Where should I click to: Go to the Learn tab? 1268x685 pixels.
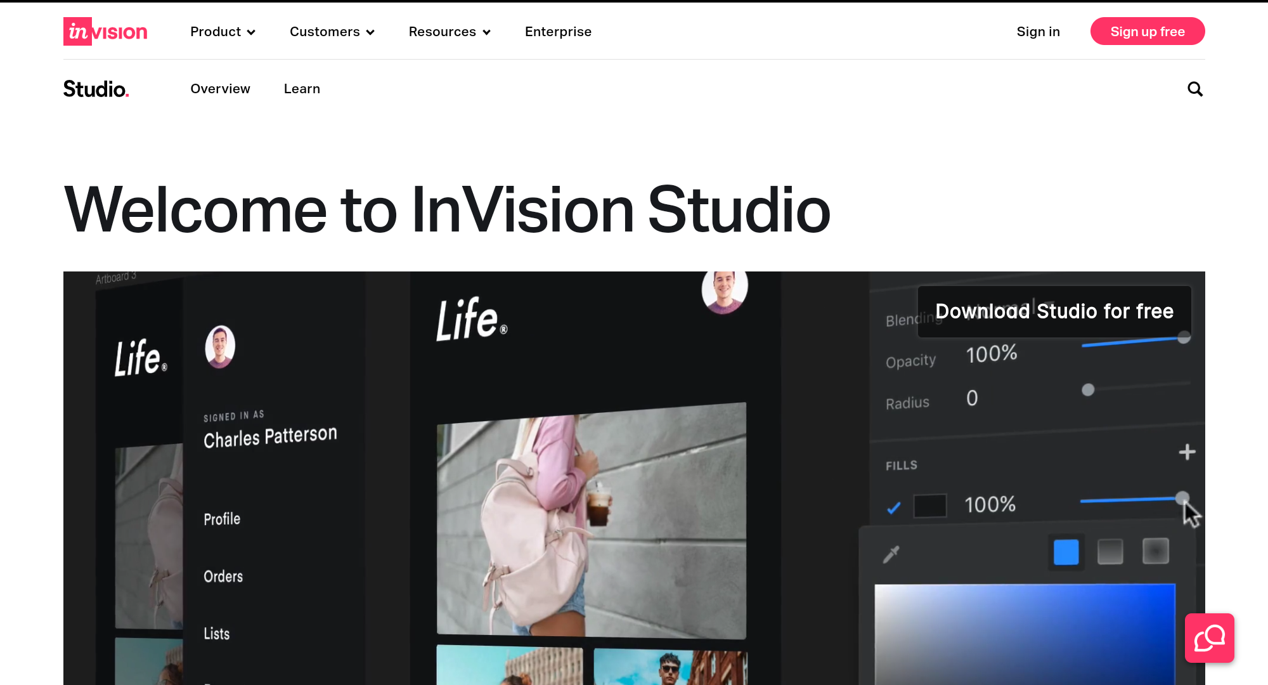(302, 89)
